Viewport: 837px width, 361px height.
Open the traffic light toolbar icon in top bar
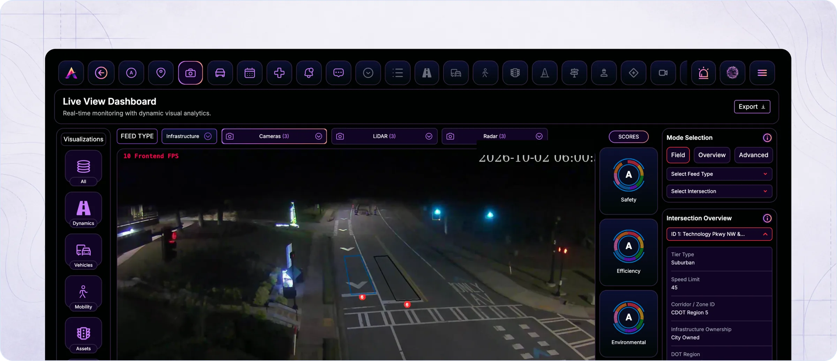515,73
